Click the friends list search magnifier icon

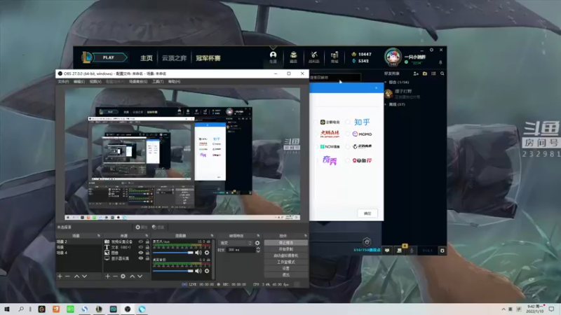[442, 73]
